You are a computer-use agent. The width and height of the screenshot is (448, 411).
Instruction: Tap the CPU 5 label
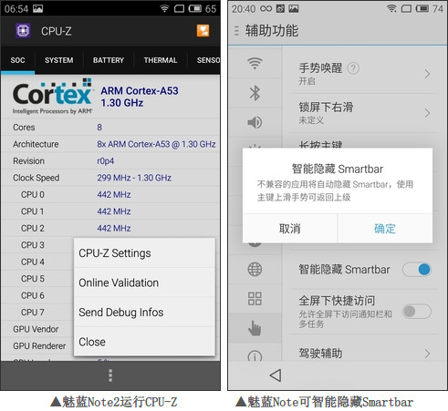click(x=33, y=278)
